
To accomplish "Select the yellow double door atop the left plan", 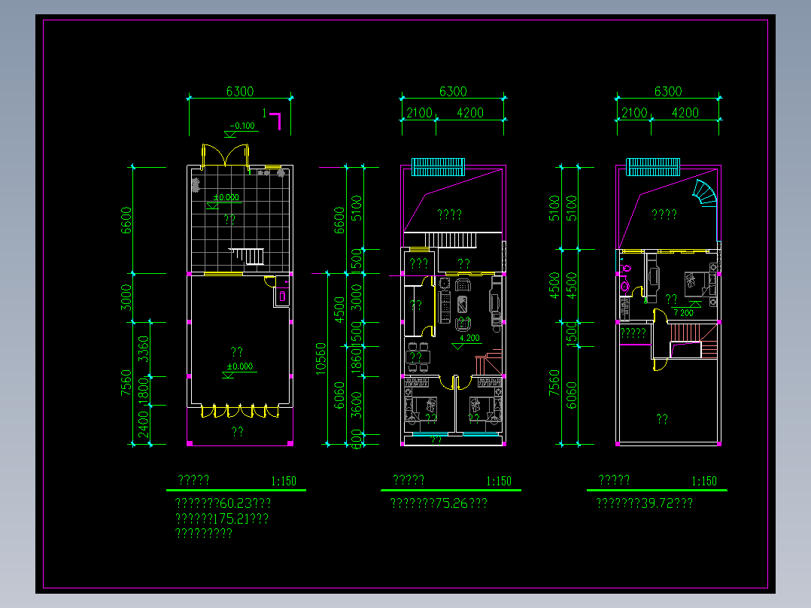I will point(226,156).
